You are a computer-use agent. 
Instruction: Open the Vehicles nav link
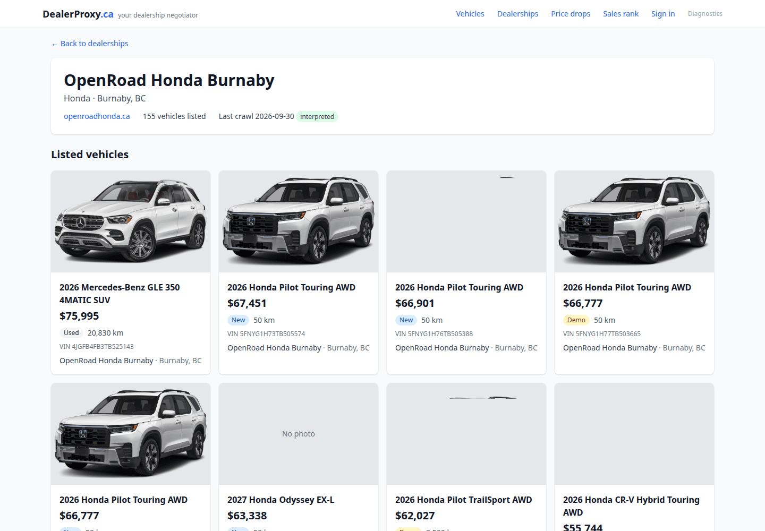[470, 14]
